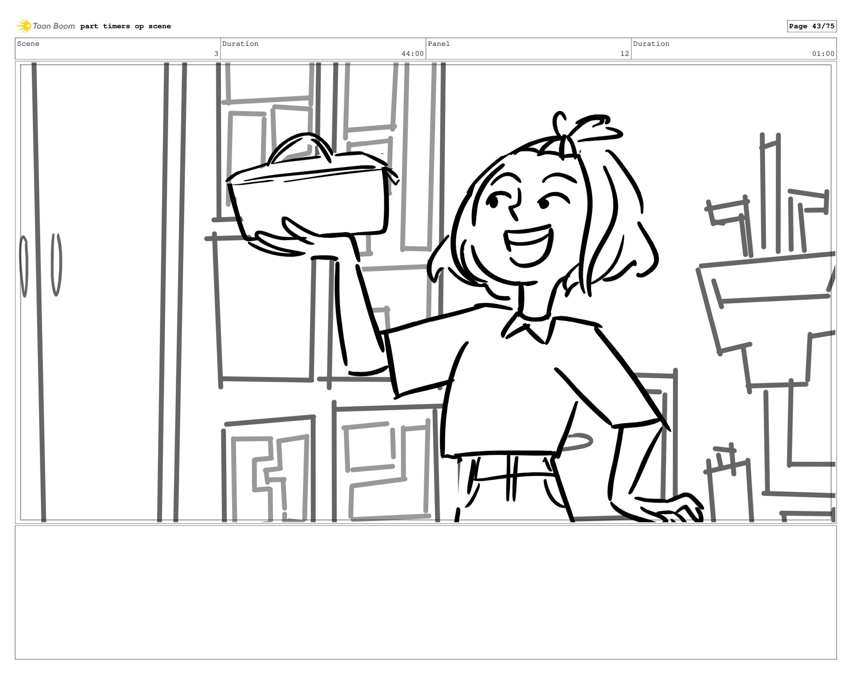Click the empty notes box below the panel
The image size is (852, 682).
tap(426, 592)
